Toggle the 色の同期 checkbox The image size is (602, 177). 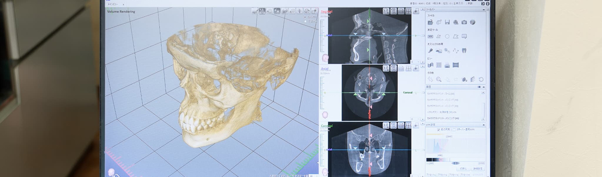coord(438,130)
